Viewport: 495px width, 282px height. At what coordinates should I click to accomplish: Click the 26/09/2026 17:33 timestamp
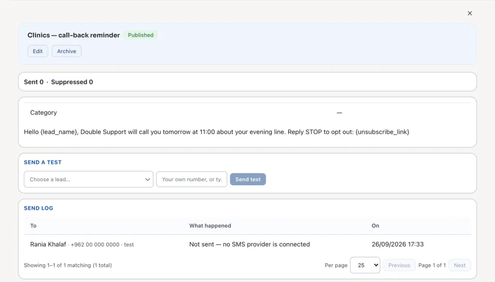click(398, 244)
